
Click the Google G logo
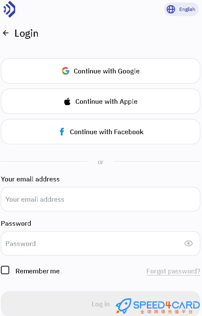tap(66, 71)
